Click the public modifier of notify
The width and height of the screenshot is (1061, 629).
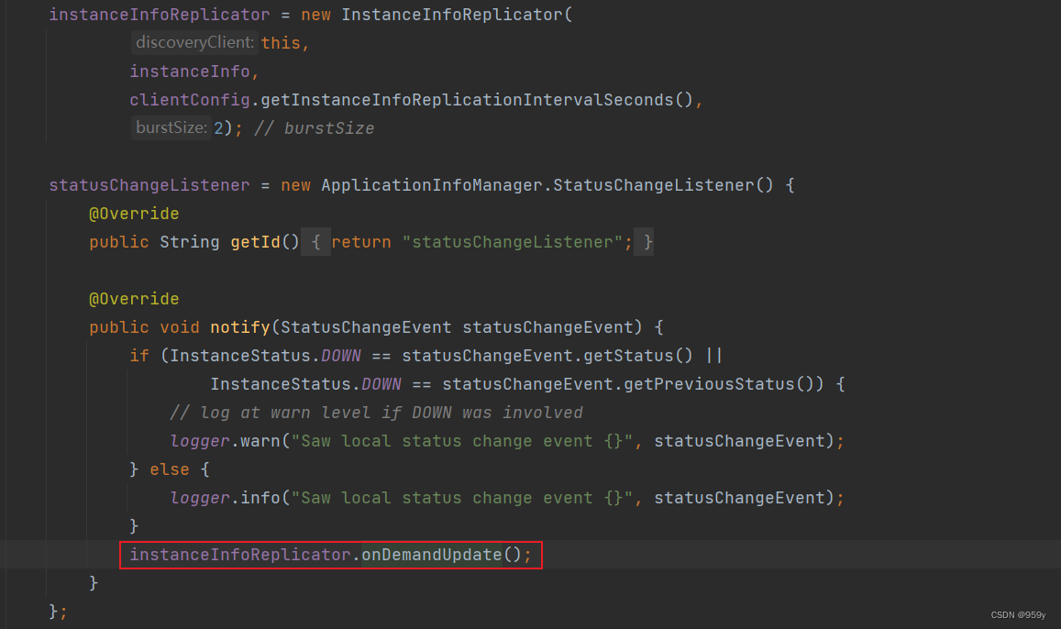pos(118,326)
